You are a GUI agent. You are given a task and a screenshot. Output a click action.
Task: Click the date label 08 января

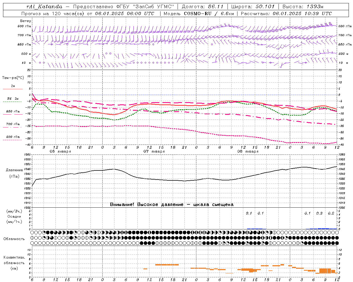point(248,151)
